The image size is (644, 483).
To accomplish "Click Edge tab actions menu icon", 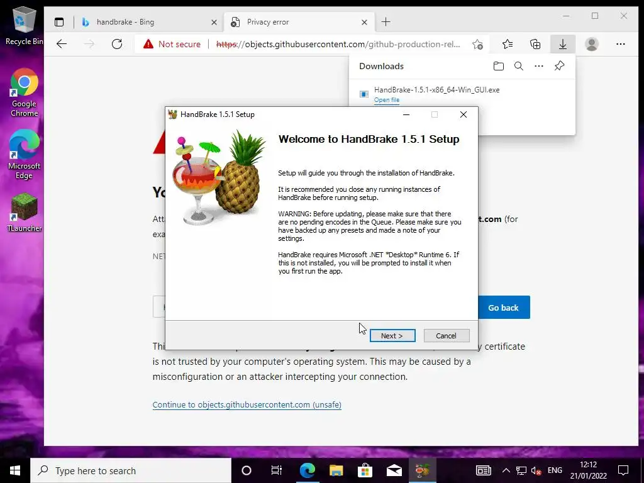I will pos(59,22).
